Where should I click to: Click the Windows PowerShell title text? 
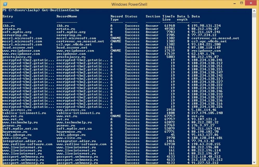pos(129,4)
